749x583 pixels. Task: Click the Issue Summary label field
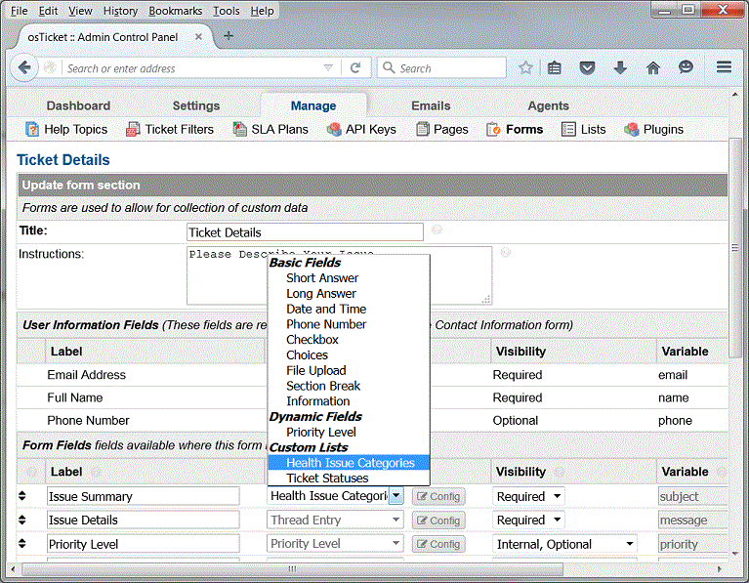(x=144, y=496)
